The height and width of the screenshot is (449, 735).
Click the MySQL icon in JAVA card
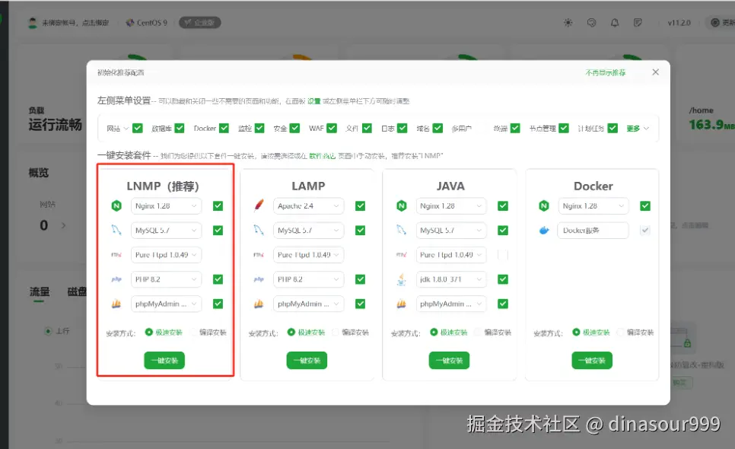point(401,230)
